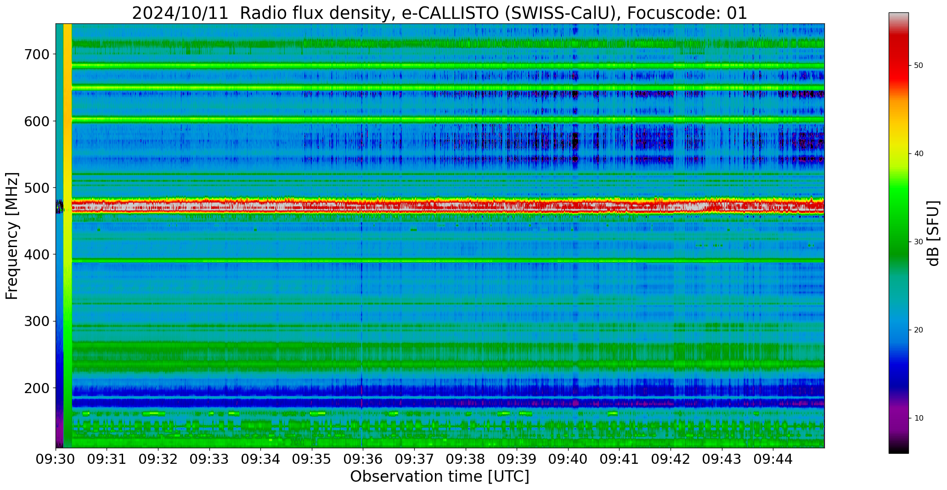Click the 09:43 time tick label
The width and height of the screenshot is (947, 490).
point(722,459)
